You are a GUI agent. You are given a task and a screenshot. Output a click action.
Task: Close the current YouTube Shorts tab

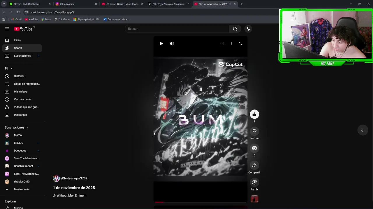(x=235, y=4)
